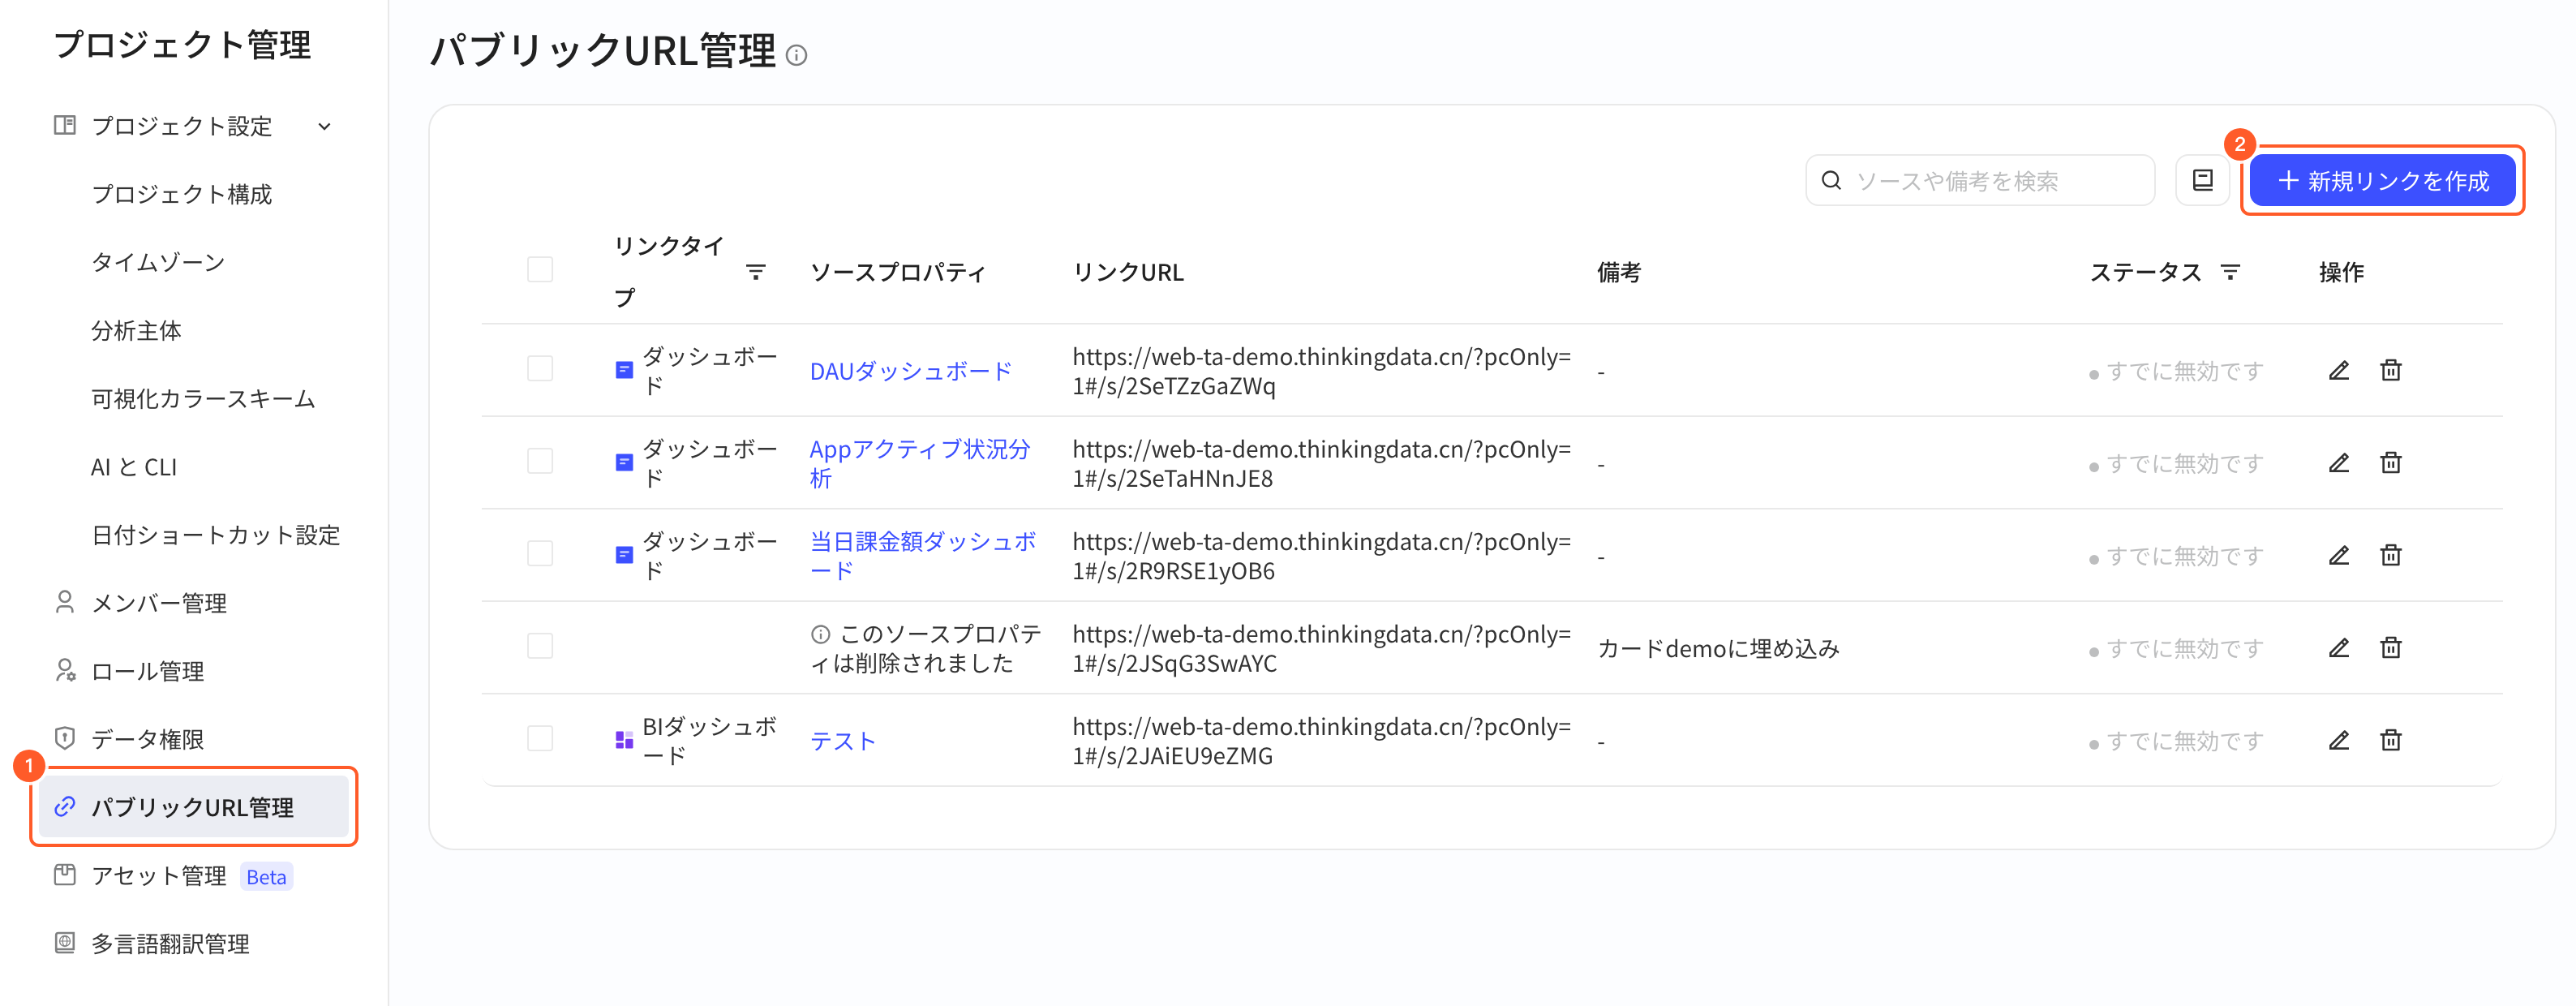
Task: Open the 当日課金額ダッシュボード source link
Action: [922, 555]
